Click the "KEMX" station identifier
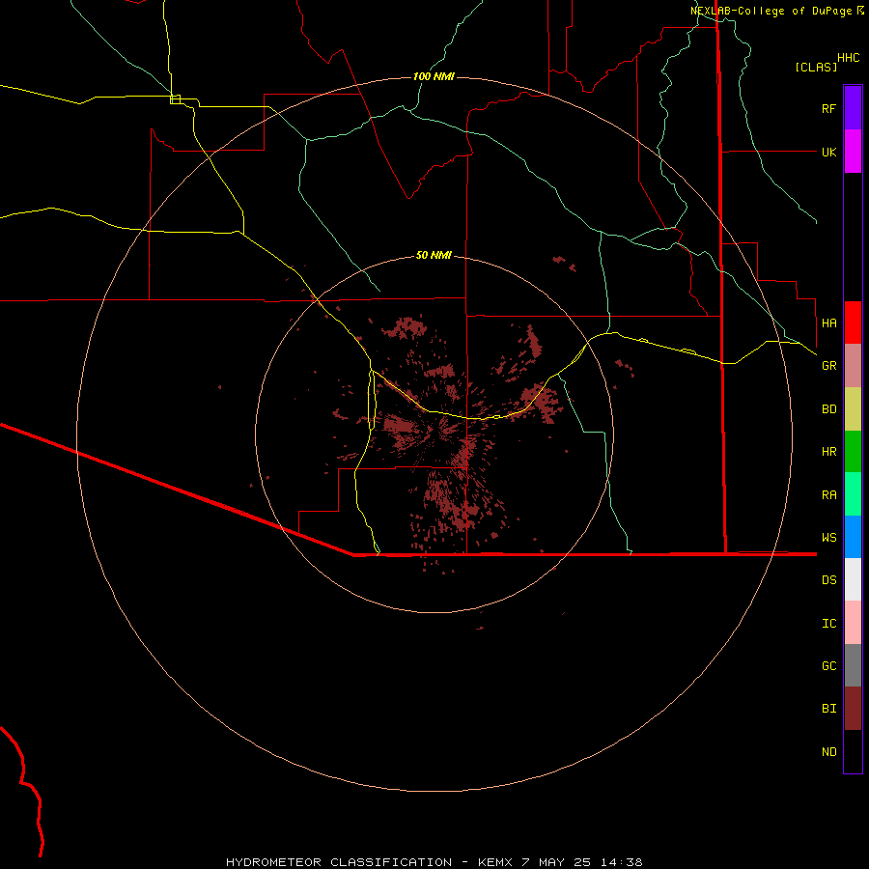The image size is (869, 869). click(495, 862)
